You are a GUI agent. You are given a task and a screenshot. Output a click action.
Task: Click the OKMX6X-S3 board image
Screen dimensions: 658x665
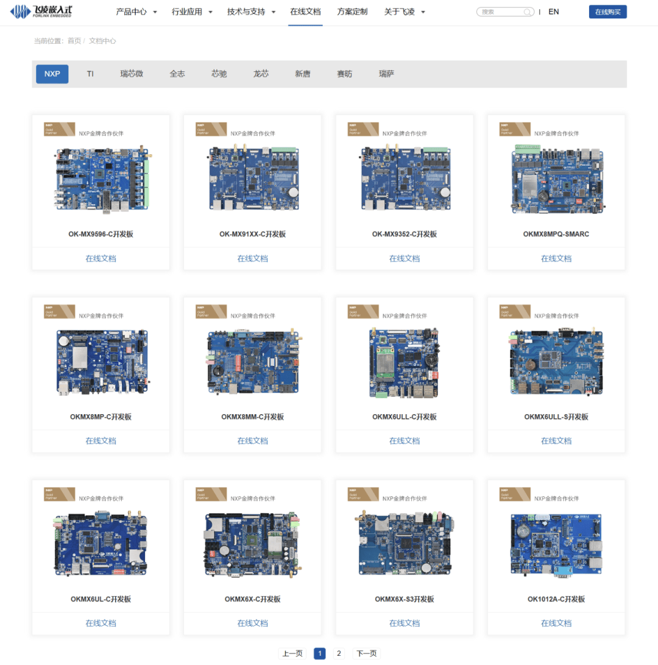coord(405,543)
